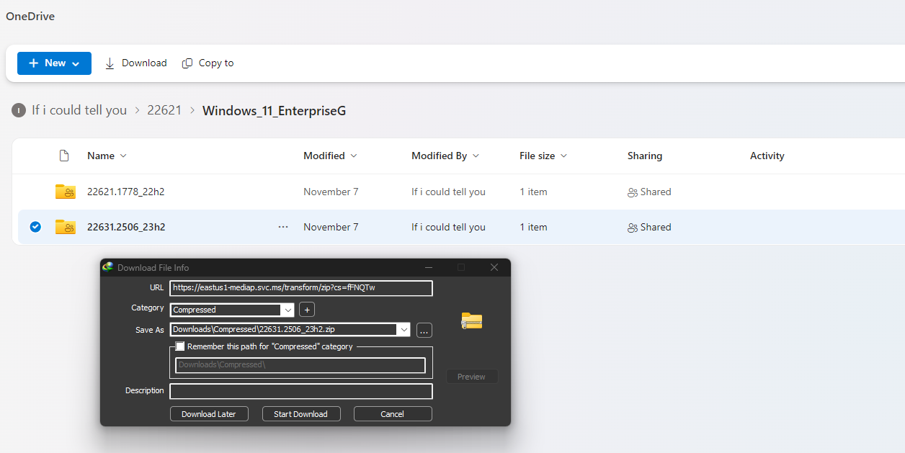Click the IDM icon in dialog title bar
The height and width of the screenshot is (453, 905).
[x=108, y=267]
